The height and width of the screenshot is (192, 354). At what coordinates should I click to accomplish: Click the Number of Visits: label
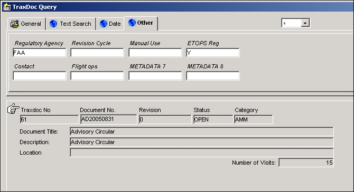(254, 163)
